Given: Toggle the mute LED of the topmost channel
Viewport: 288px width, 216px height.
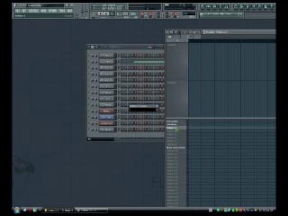Looking at the screenshot, I should [x=89, y=55].
